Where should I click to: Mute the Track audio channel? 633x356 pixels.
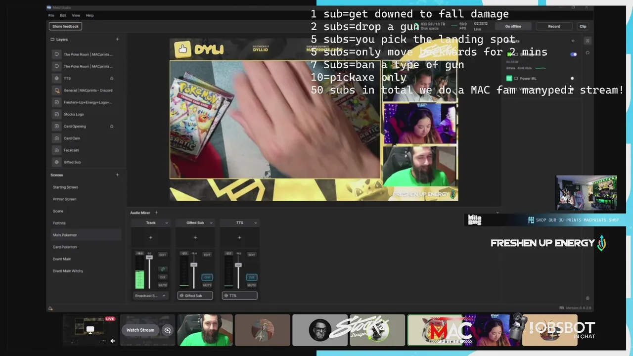pos(163,285)
